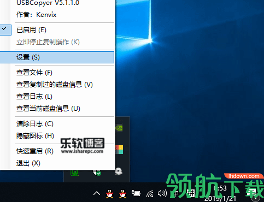Click the USBCopyer V5.1.1.0 header entry
Image resolution: width=264 pixels, height=202 pixels.
point(57,3)
